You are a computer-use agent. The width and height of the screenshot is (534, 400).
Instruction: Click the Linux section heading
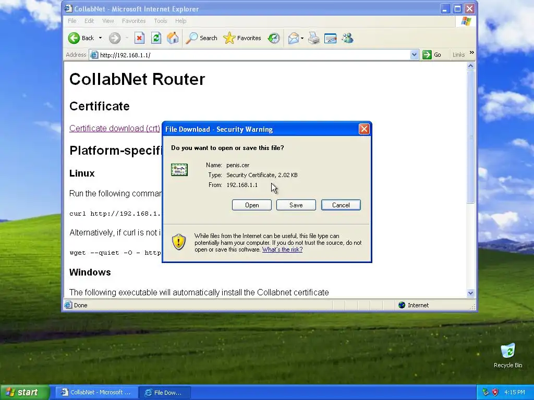[x=82, y=173]
